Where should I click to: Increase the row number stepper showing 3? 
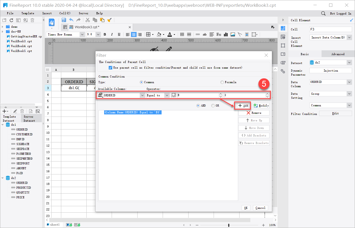point(267,94)
